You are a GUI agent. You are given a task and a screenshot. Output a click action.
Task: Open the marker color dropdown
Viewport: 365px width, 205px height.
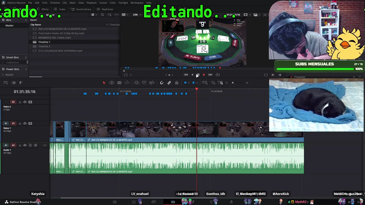197,83
